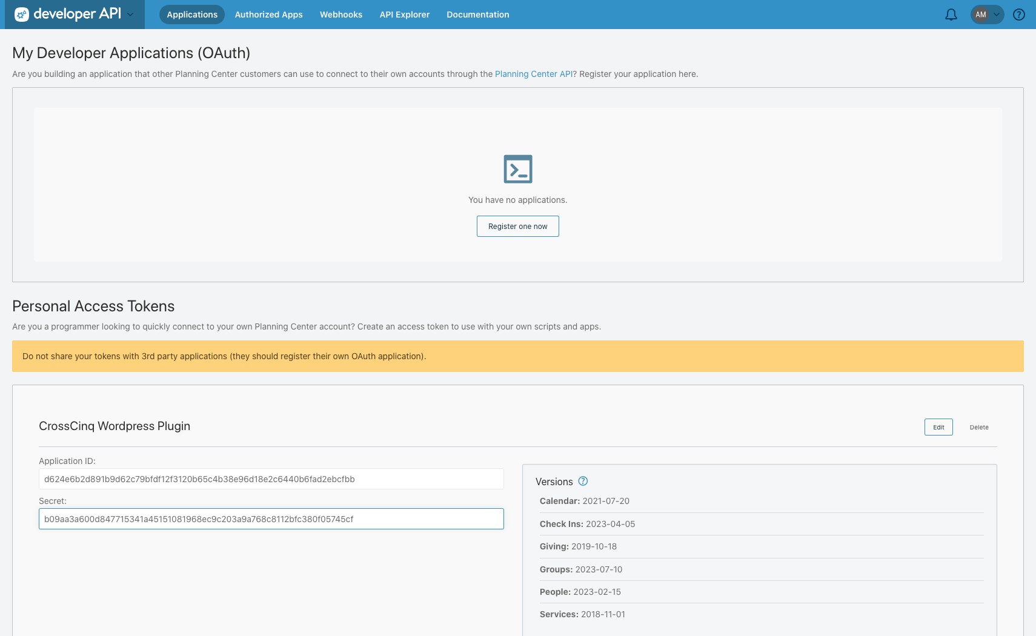Click the People version 2023-02-15 row
1036x636 pixels.
coord(762,592)
